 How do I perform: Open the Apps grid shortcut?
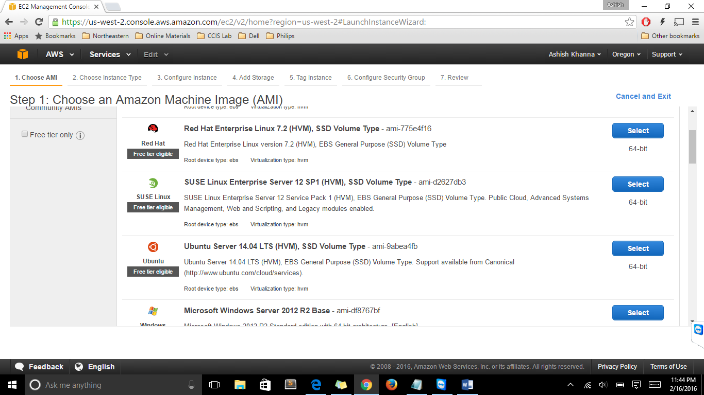(x=16, y=36)
